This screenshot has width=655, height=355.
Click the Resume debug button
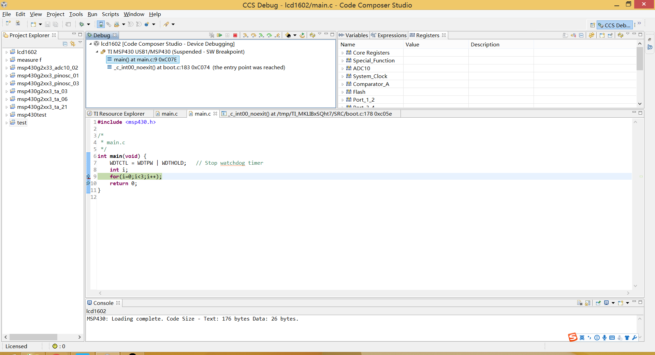point(220,35)
